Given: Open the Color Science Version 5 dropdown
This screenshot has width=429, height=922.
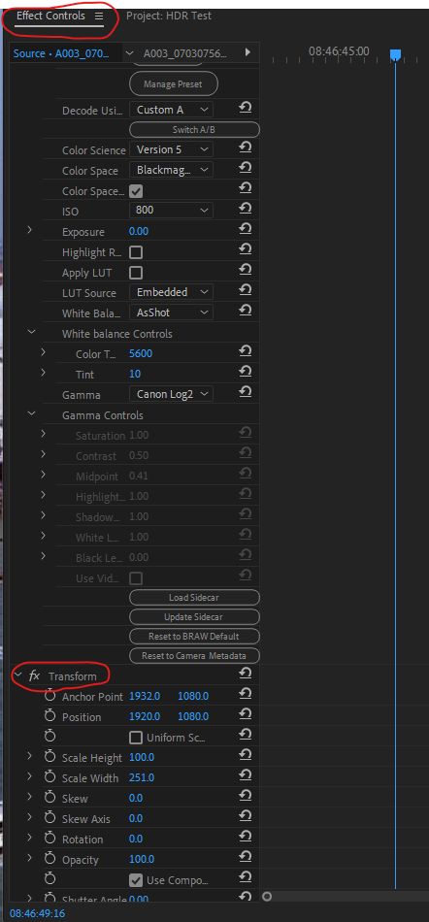Looking at the screenshot, I should (171, 149).
